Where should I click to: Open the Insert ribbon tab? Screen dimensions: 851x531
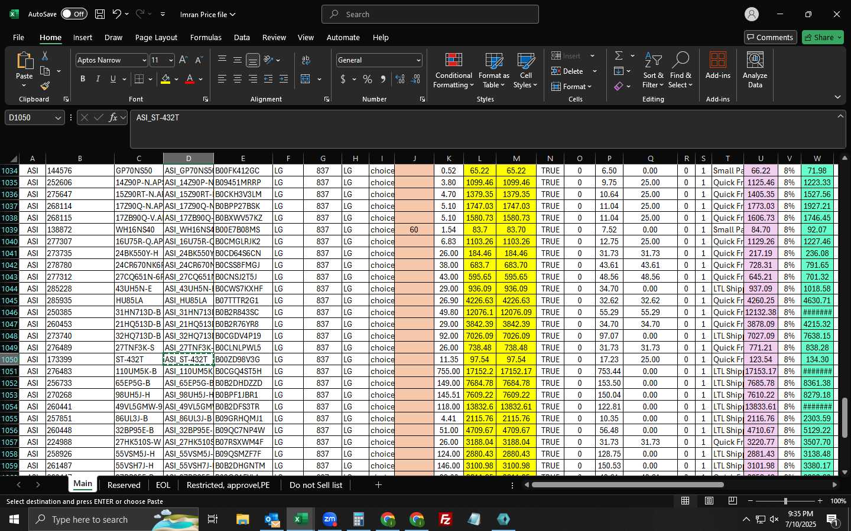pos(83,37)
